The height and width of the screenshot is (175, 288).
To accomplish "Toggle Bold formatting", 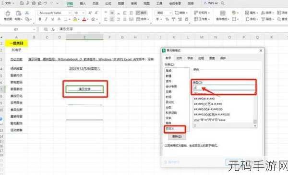I will pos(40,19).
